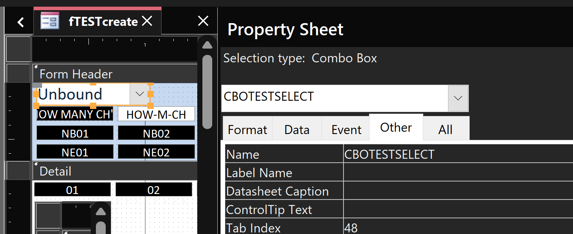Select the Other tab
The image size is (573, 234).
(396, 128)
